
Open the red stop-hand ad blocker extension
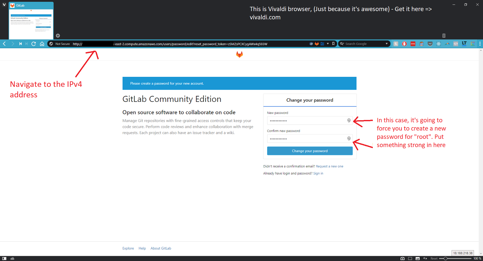pos(405,44)
